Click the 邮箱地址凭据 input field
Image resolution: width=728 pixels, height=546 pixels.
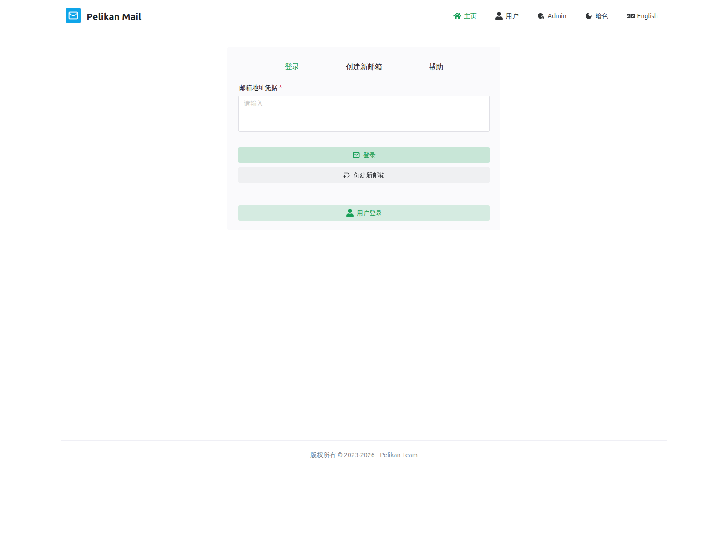tap(364, 113)
